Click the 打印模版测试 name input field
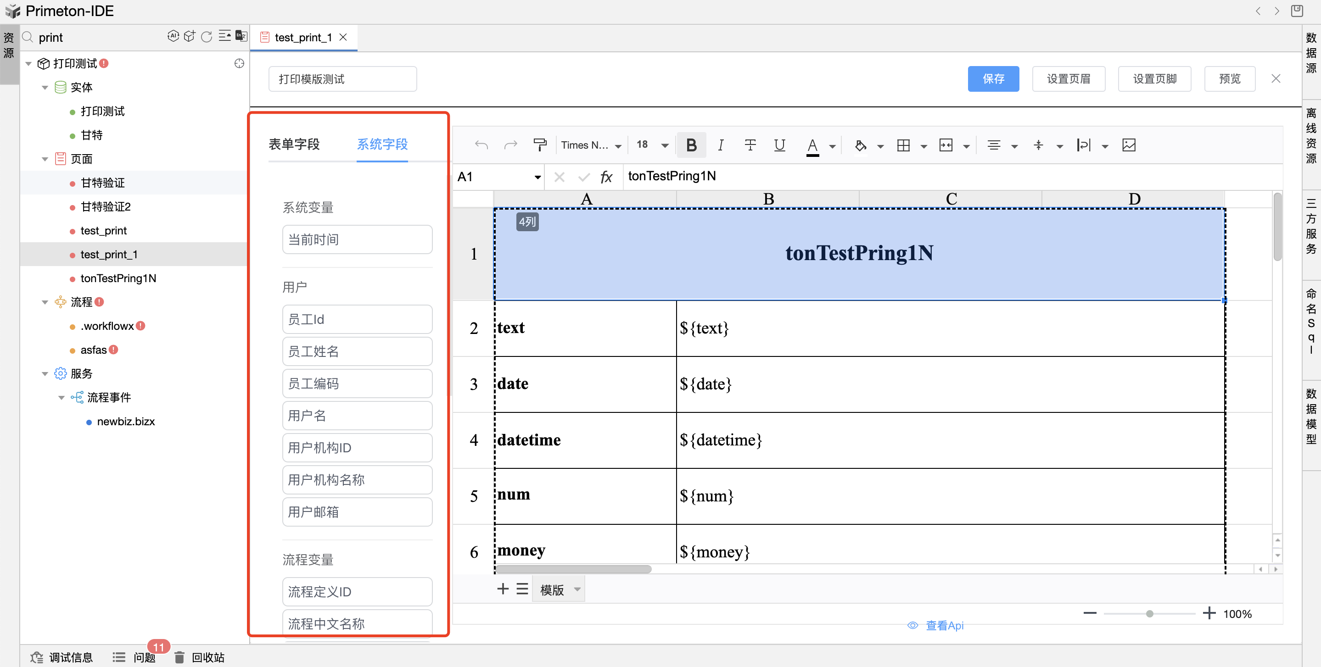The height and width of the screenshot is (667, 1321). [x=342, y=79]
